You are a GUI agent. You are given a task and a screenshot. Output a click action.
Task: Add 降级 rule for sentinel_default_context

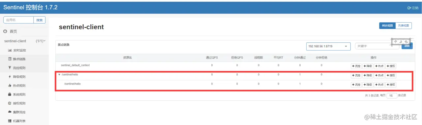pyautogui.click(x=368, y=66)
